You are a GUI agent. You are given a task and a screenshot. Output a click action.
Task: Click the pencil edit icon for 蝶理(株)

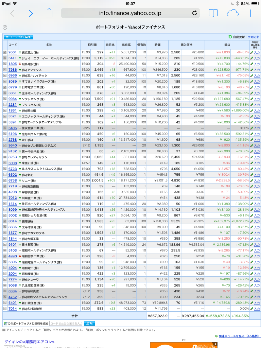[252, 221]
